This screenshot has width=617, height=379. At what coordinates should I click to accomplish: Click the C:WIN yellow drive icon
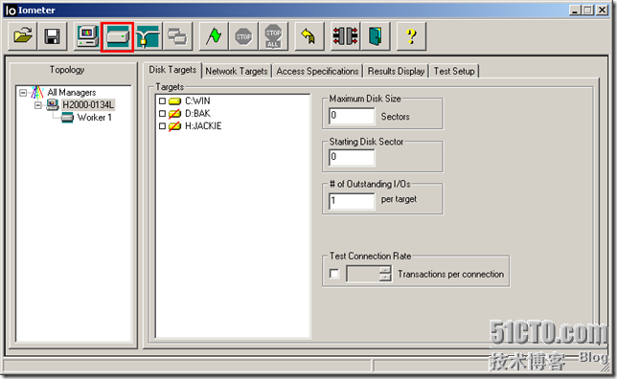pyautogui.click(x=174, y=101)
